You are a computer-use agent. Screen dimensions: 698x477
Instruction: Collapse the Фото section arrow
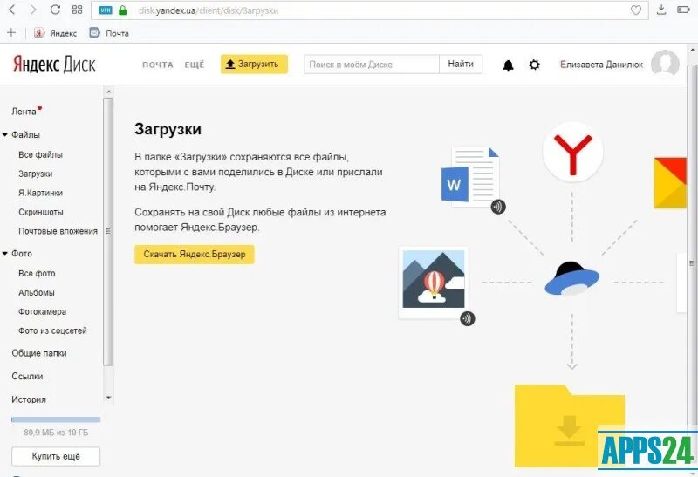coord(5,254)
